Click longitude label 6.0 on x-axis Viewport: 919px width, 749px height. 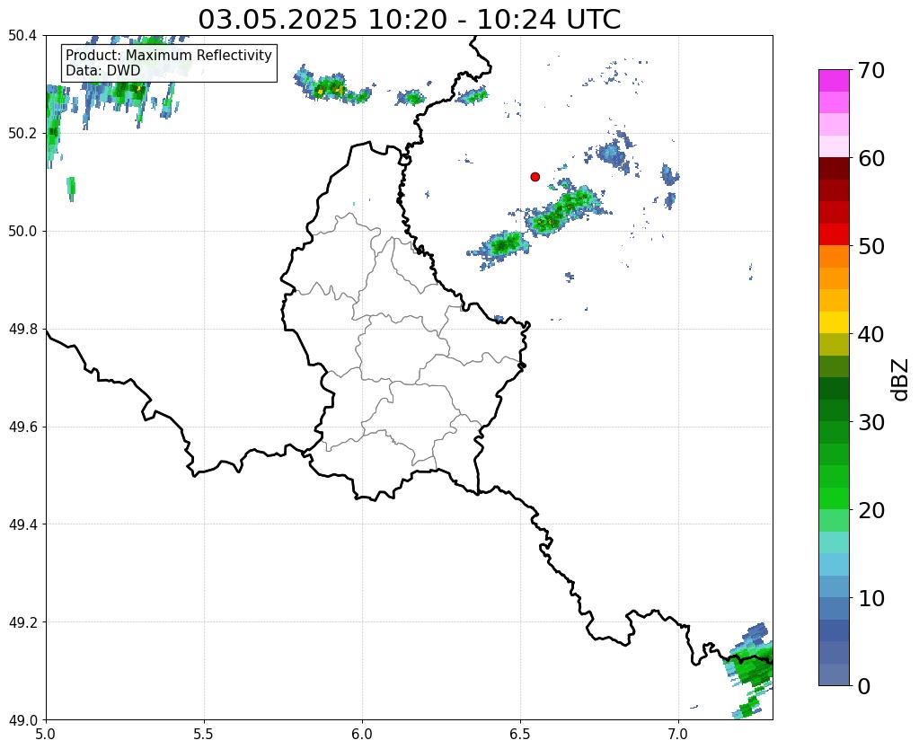coord(362,734)
